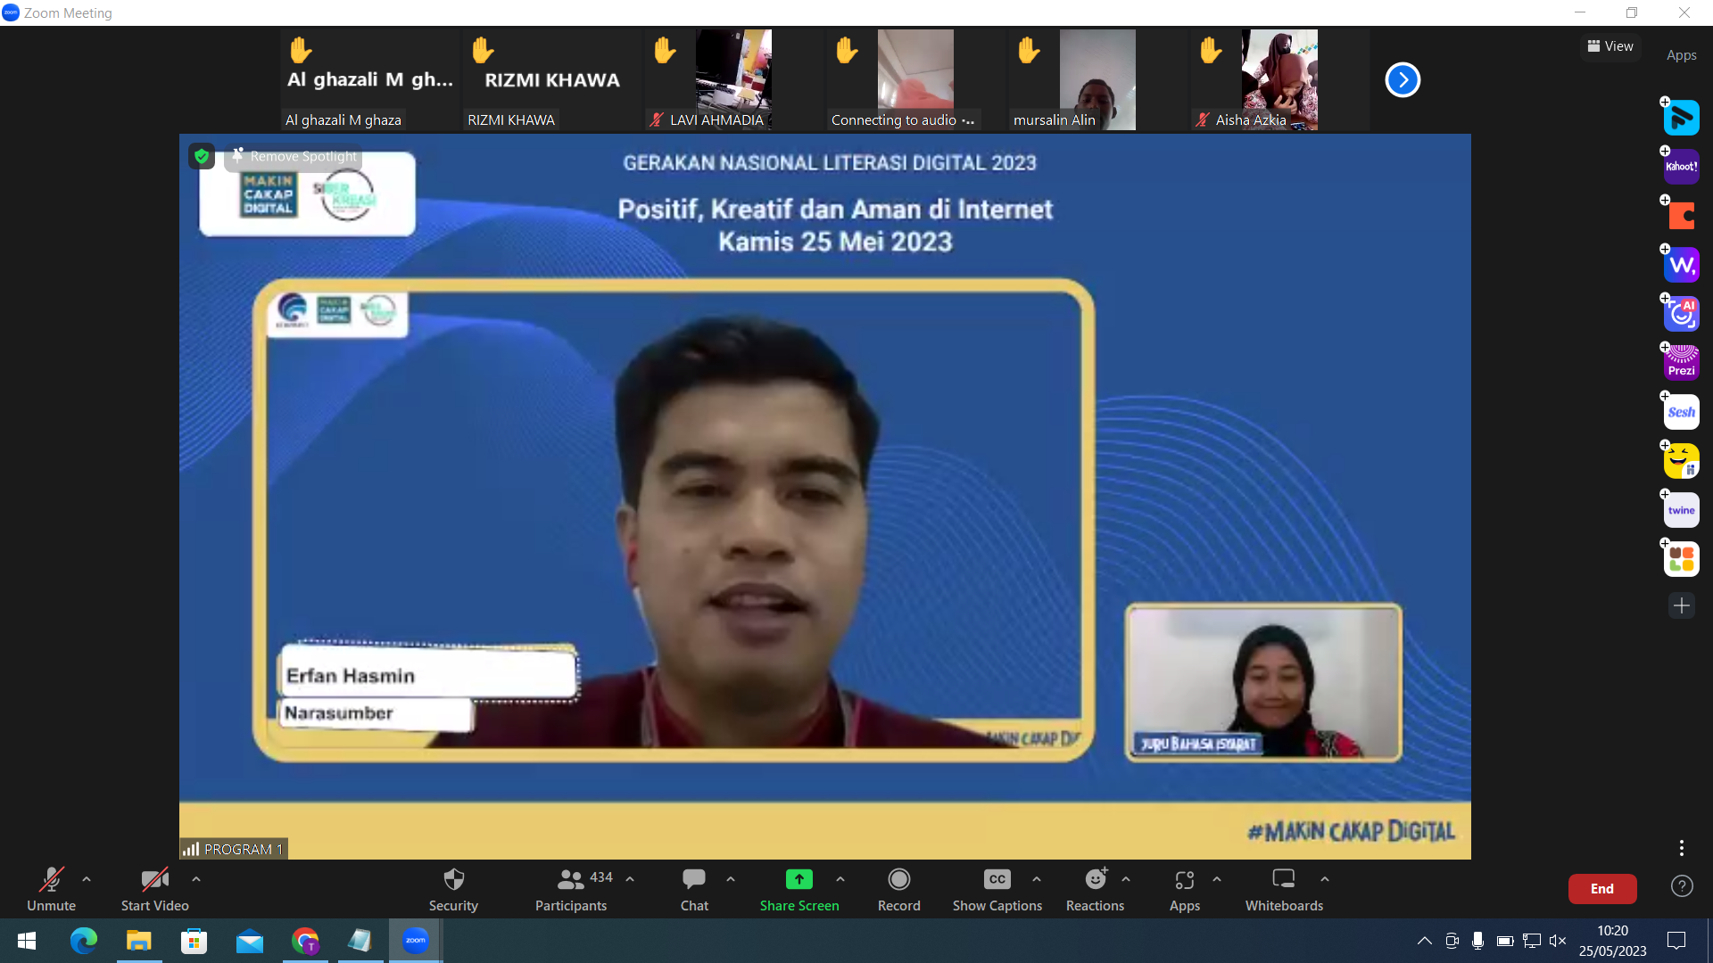The height and width of the screenshot is (963, 1713).
Task: Select LAVI AHMADIA participant video
Action: click(x=734, y=80)
